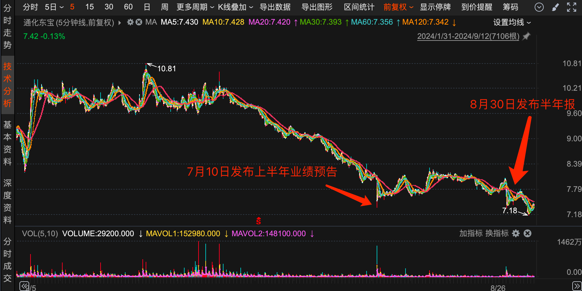
Task: Click the 7.18 low price label
Action: tap(509, 210)
